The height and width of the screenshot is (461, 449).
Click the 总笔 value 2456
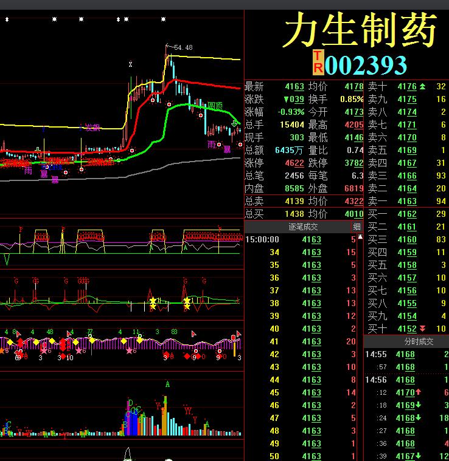coord(294,176)
